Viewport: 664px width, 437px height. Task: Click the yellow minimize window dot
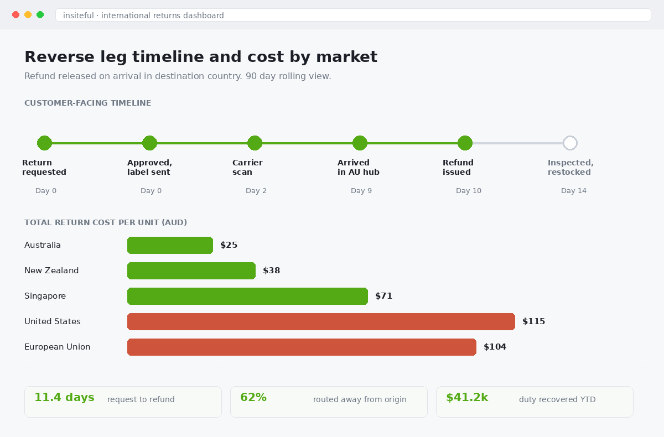[28, 15]
